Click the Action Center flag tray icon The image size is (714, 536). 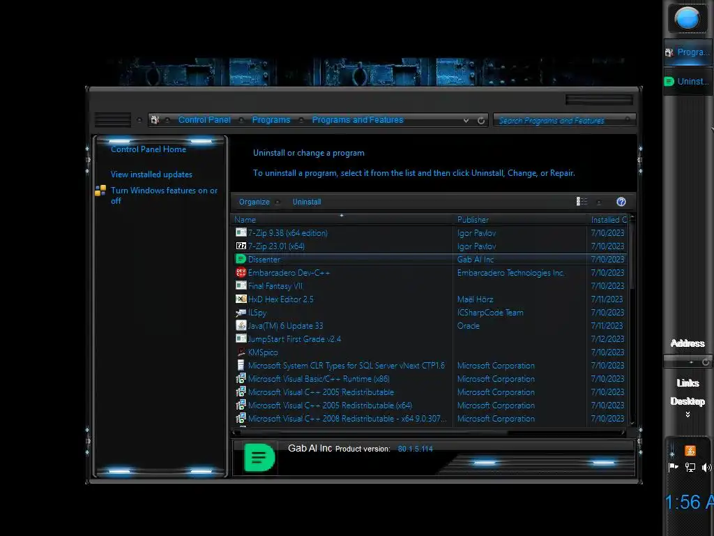click(x=673, y=467)
